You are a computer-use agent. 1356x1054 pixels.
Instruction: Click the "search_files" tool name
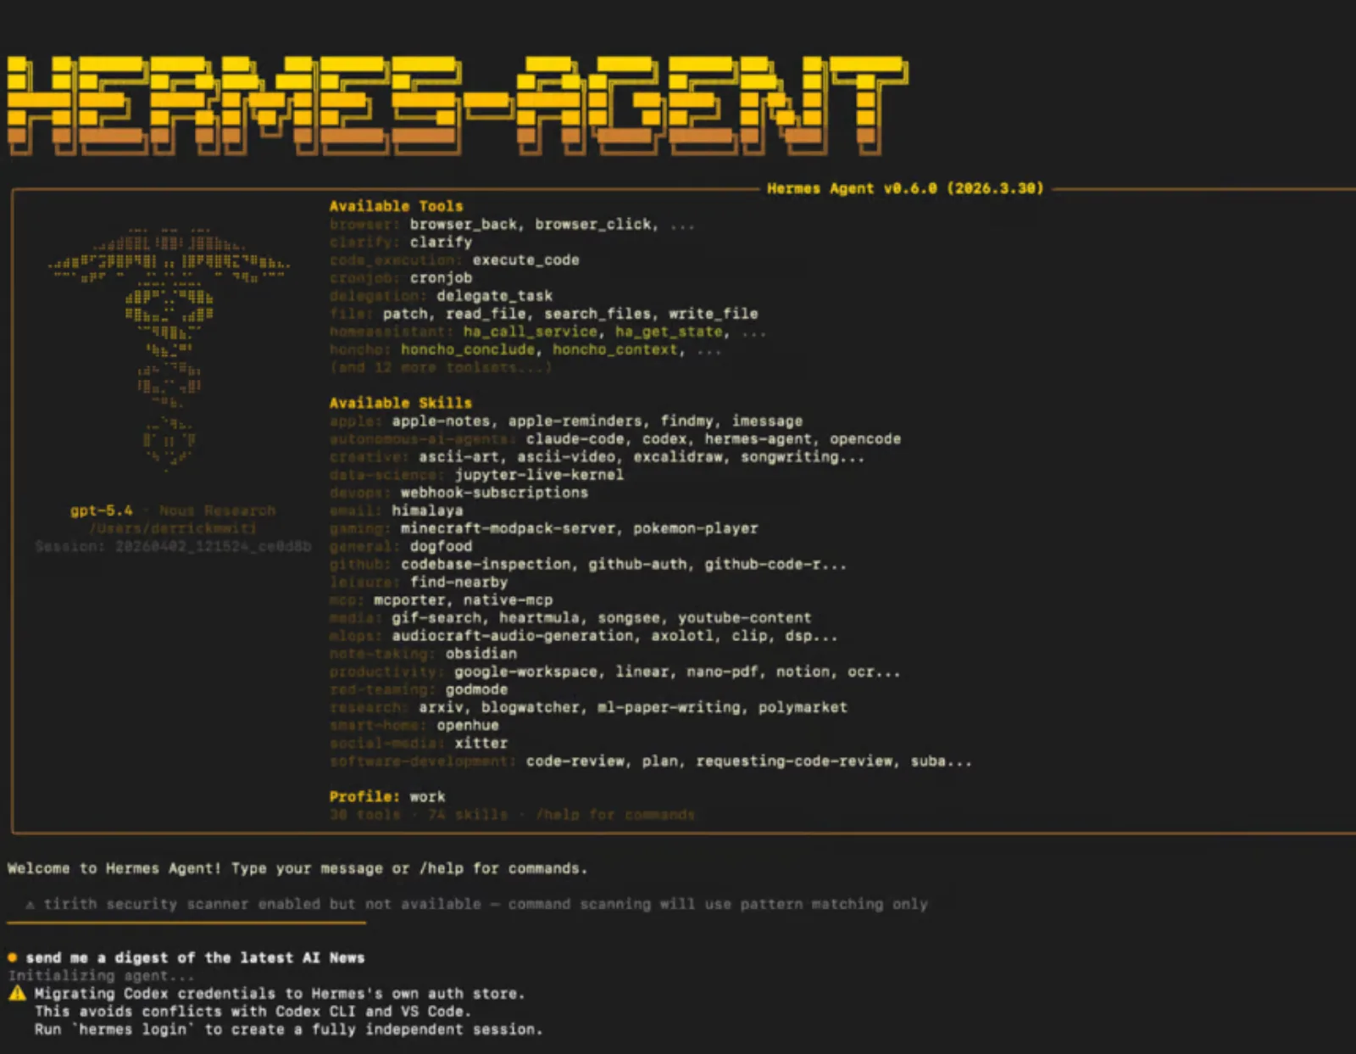click(x=597, y=314)
